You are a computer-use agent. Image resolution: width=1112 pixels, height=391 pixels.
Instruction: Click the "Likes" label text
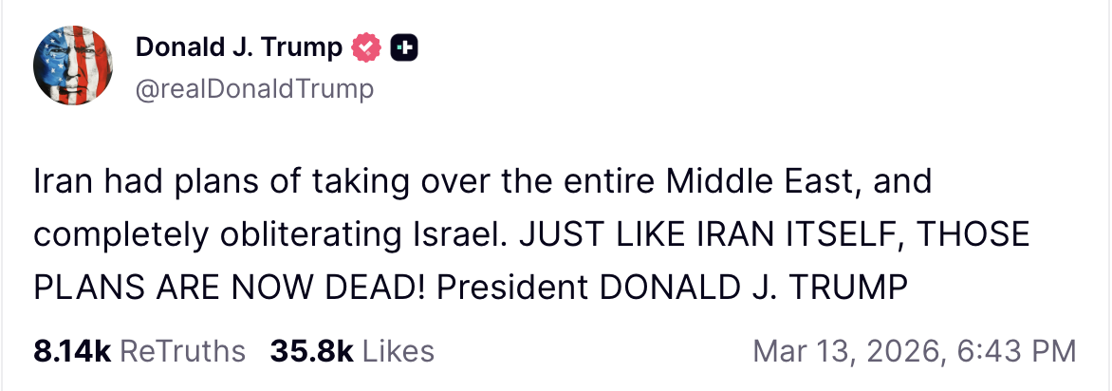pyautogui.click(x=398, y=351)
